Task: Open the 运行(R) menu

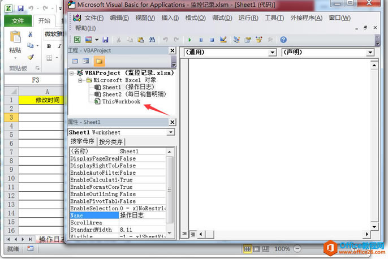Action: pyautogui.click(x=248, y=18)
